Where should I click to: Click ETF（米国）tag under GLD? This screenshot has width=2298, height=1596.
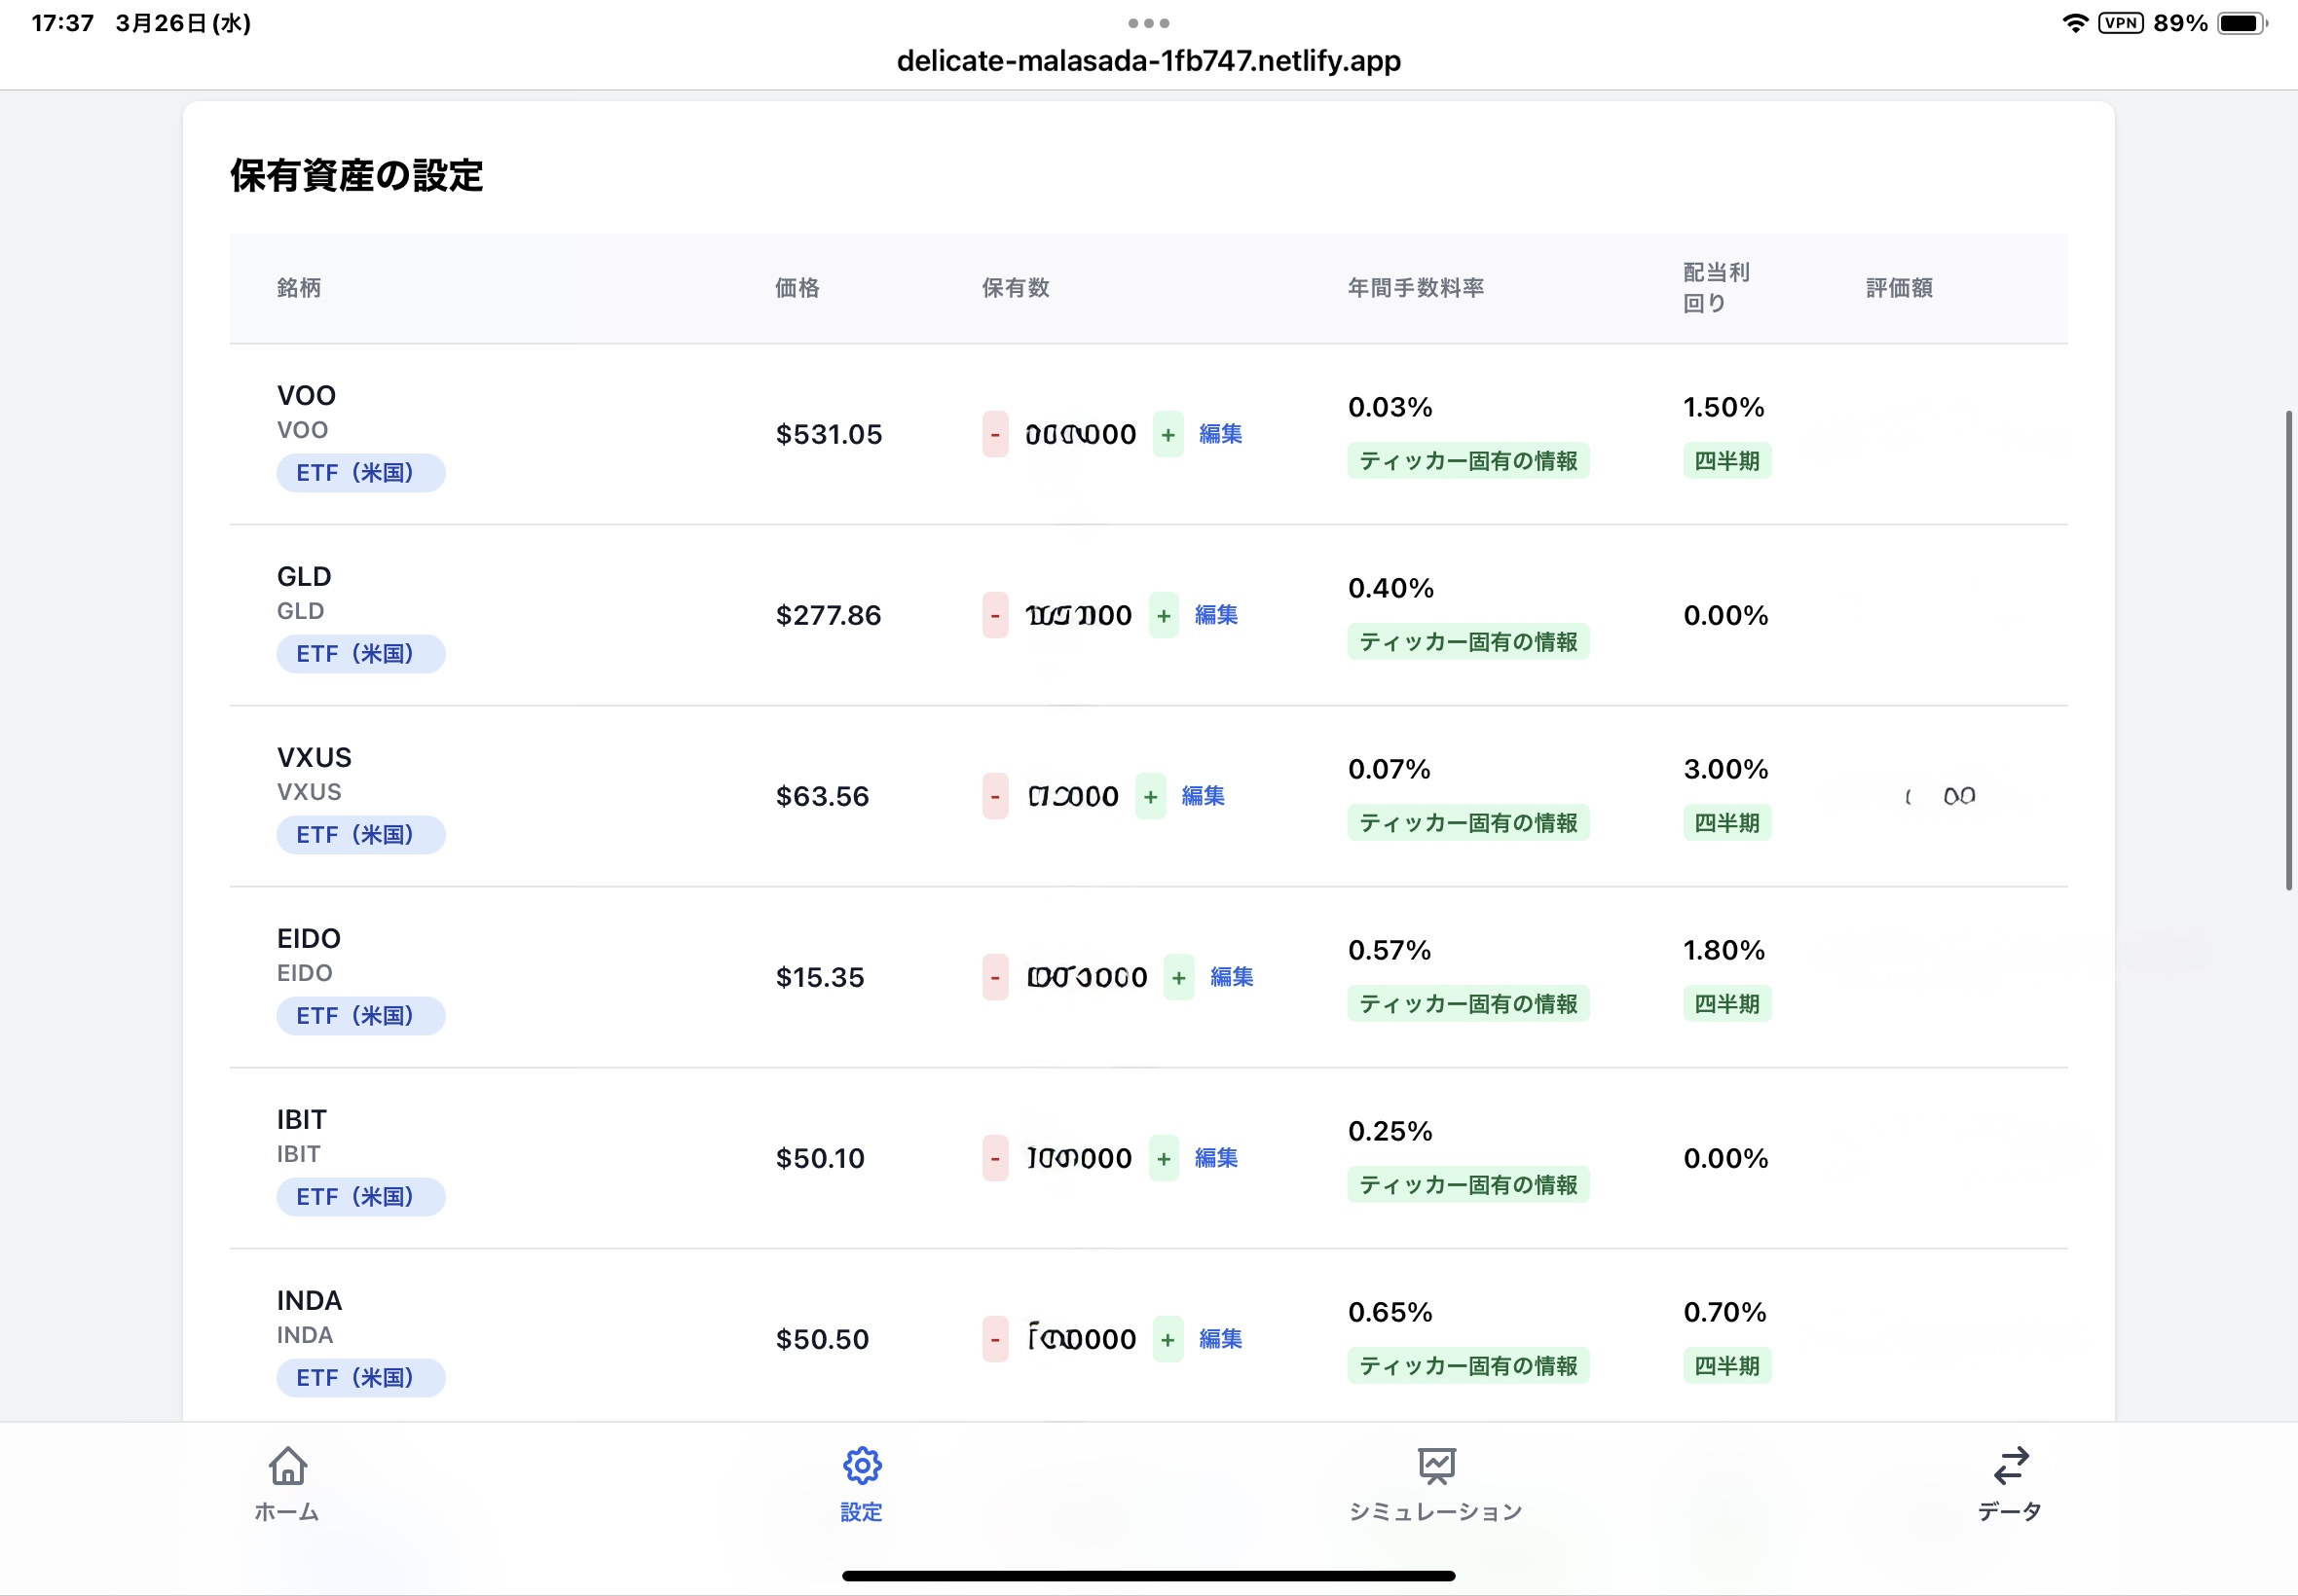click(x=360, y=654)
